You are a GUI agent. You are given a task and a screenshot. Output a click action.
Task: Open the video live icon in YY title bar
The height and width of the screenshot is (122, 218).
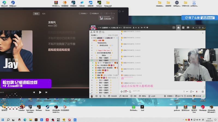click(174, 28)
